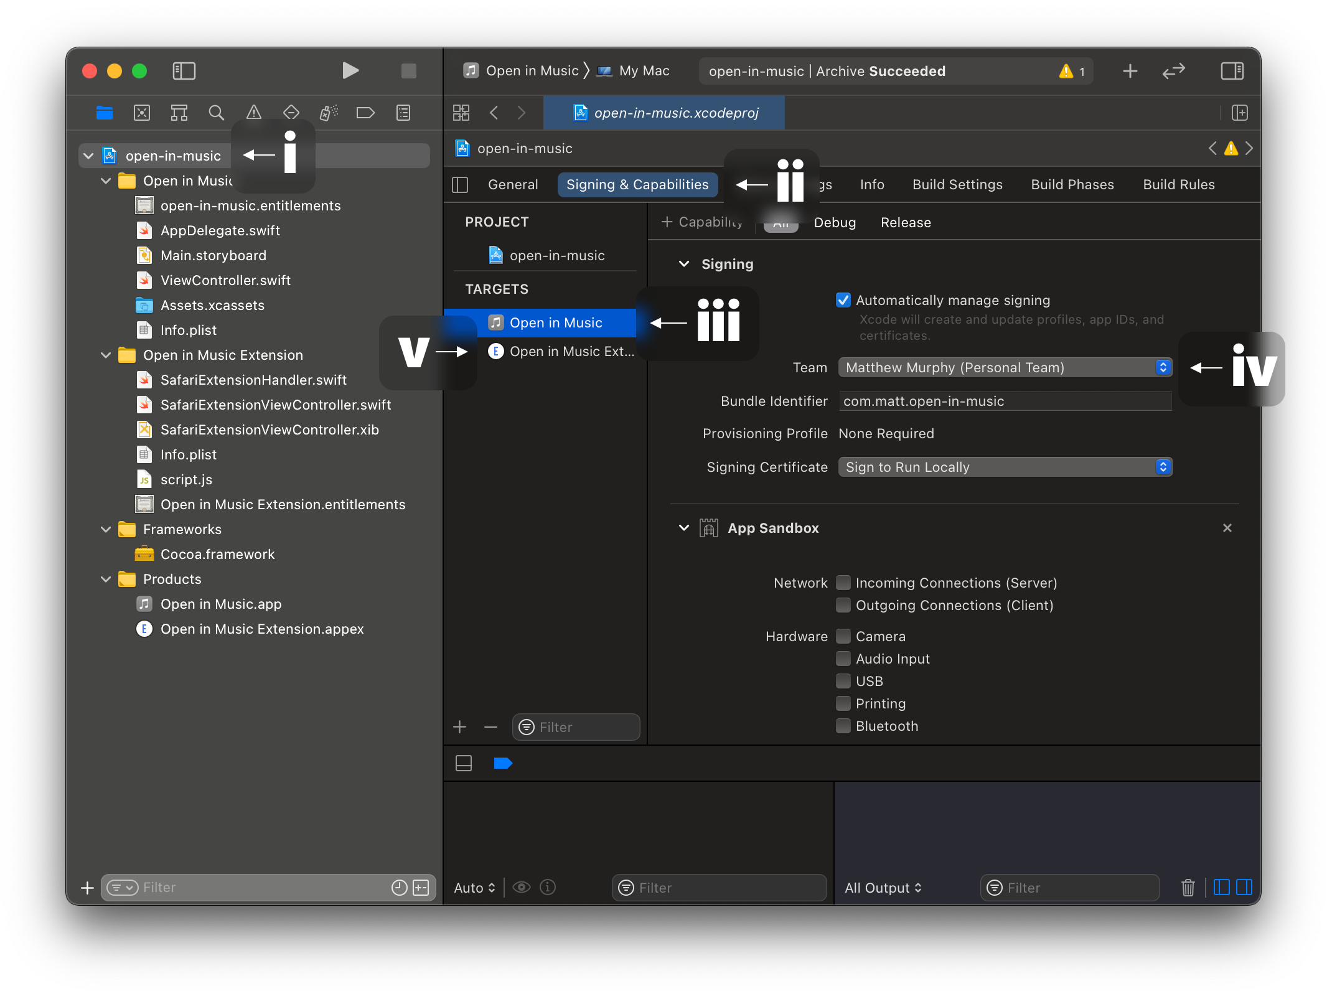The height and width of the screenshot is (991, 1327).
Task: Switch to the Build Phases tab
Action: (1072, 184)
